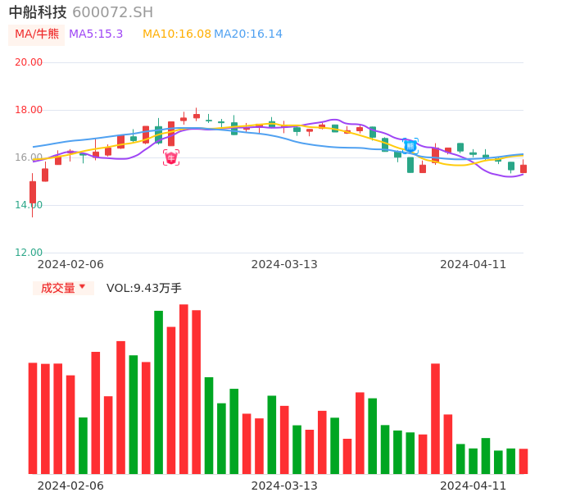The width and height of the screenshot is (562, 497).
Task: Click the tallest red volume bar
Action: tap(184, 390)
